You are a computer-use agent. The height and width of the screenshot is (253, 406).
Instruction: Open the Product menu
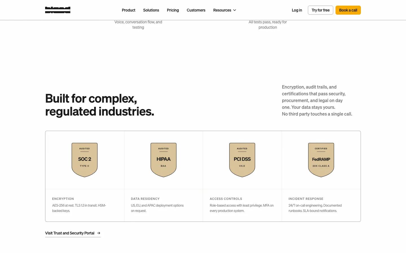tap(129, 10)
